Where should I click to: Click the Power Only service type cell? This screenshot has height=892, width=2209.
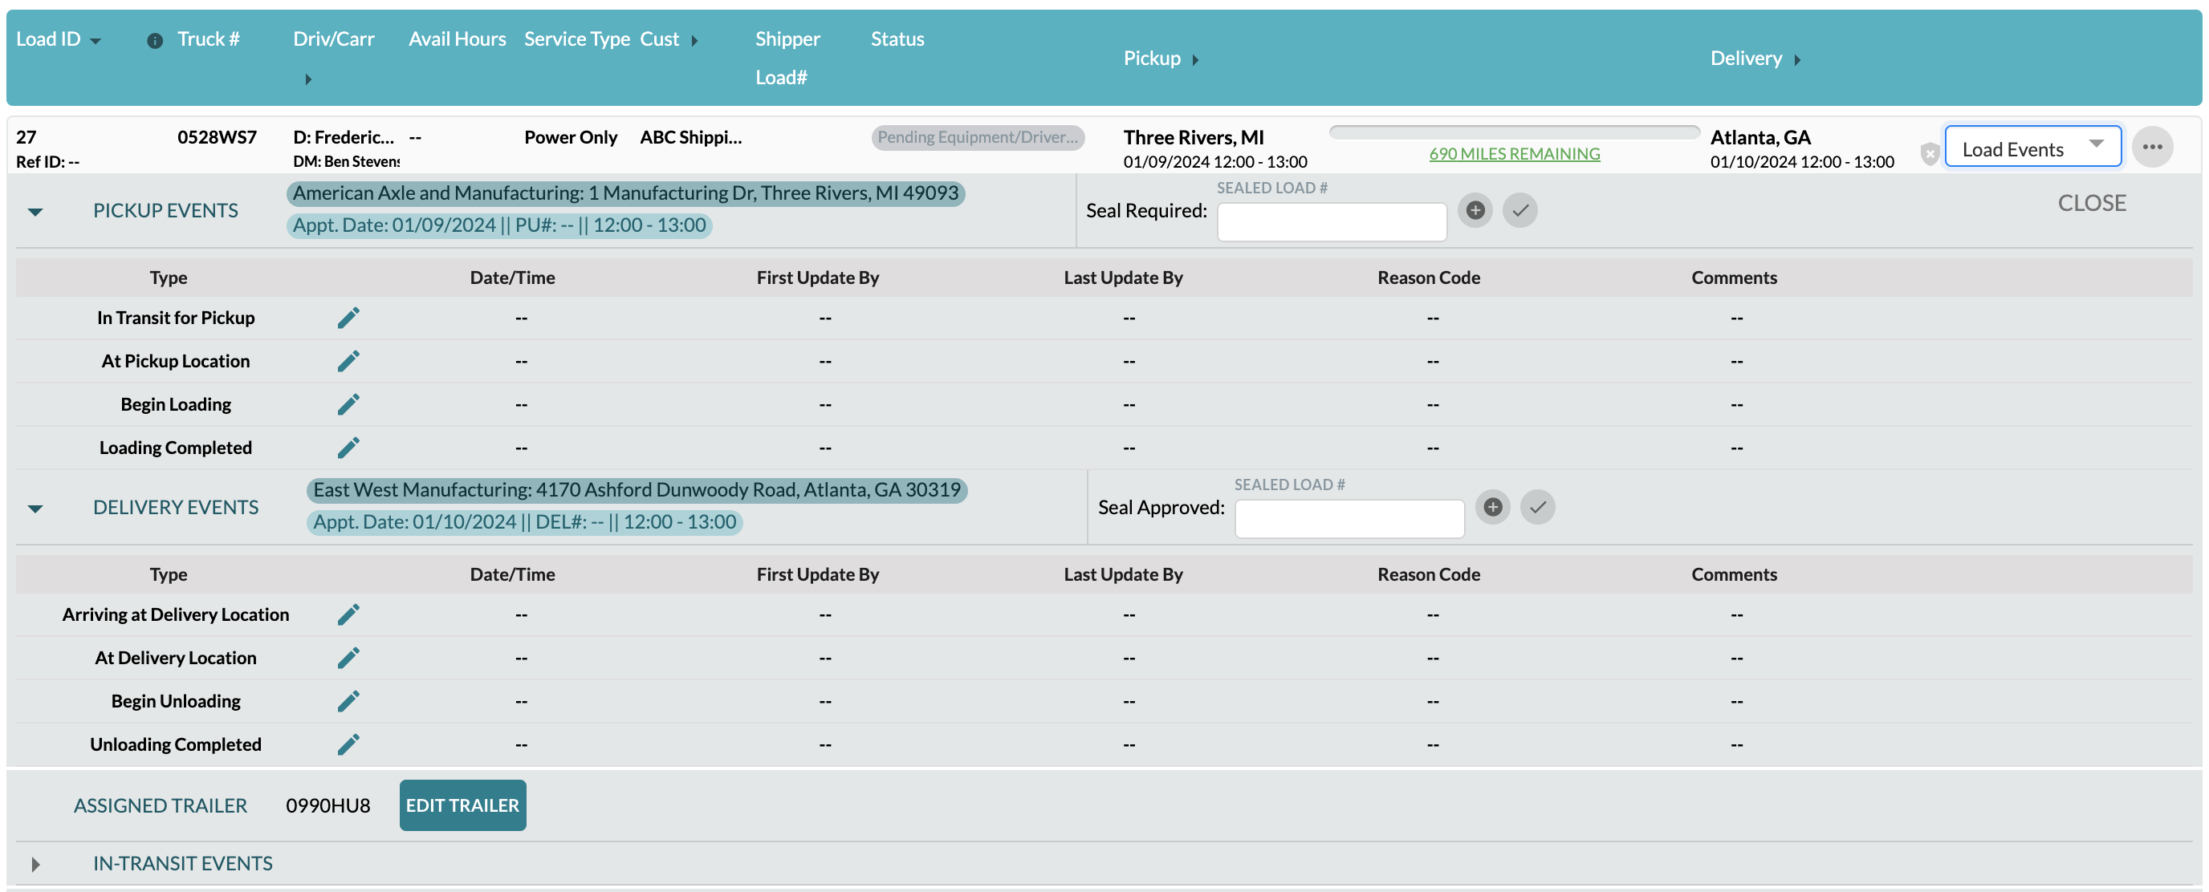570,137
